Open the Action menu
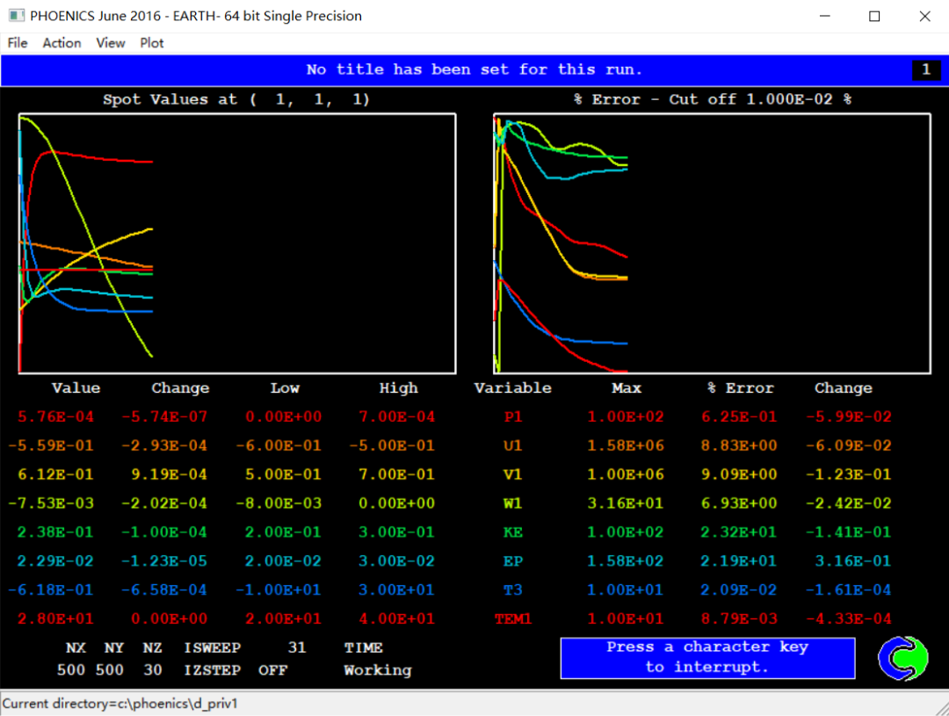Viewport: 949px width, 716px height. coord(62,43)
